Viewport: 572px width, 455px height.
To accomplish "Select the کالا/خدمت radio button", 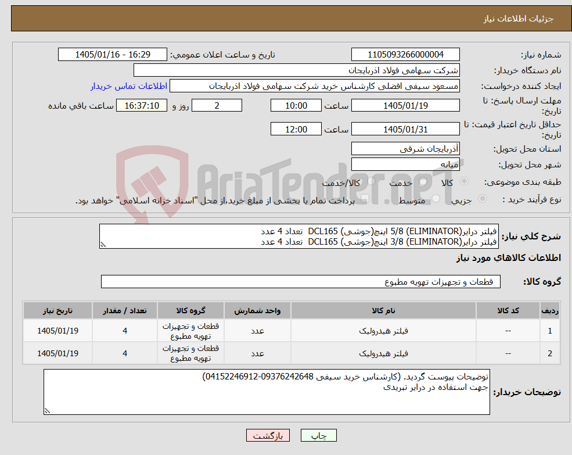I will coord(371,181).
